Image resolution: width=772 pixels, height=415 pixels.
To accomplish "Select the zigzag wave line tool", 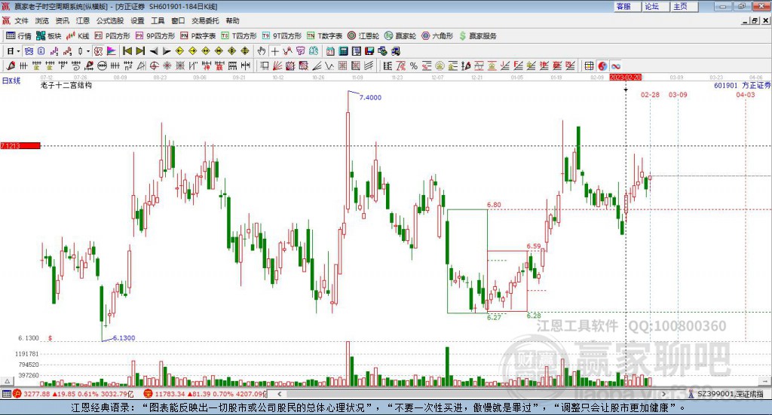I will [x=329, y=66].
